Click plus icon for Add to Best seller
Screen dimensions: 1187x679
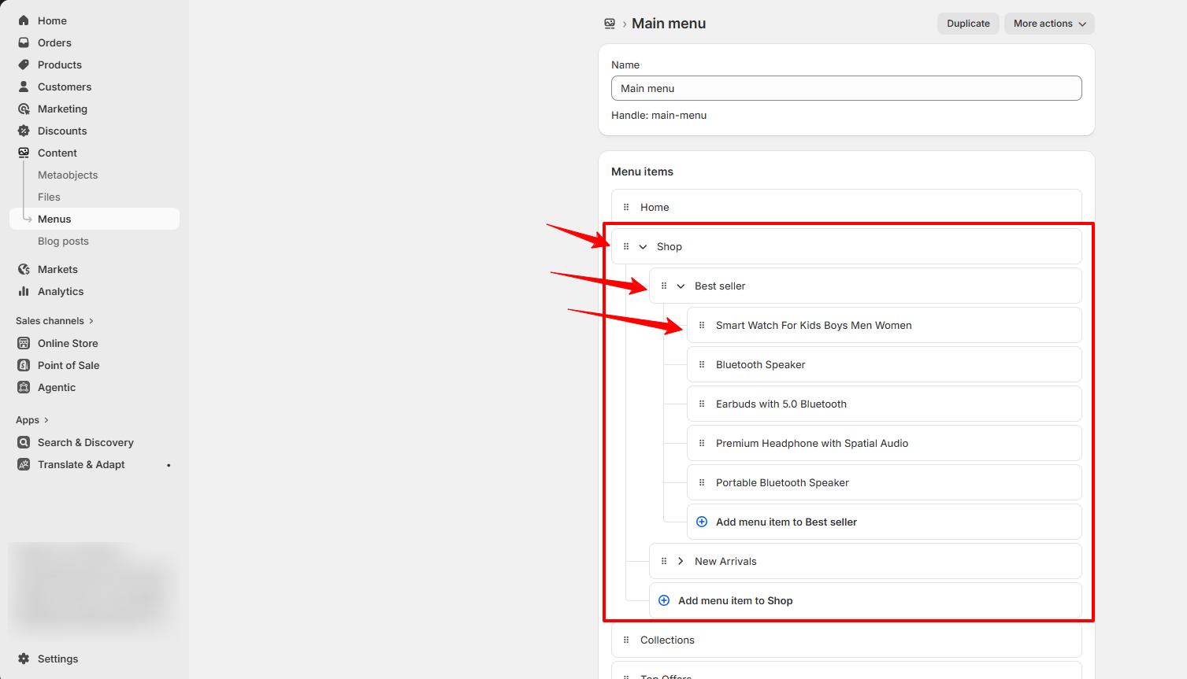click(702, 522)
